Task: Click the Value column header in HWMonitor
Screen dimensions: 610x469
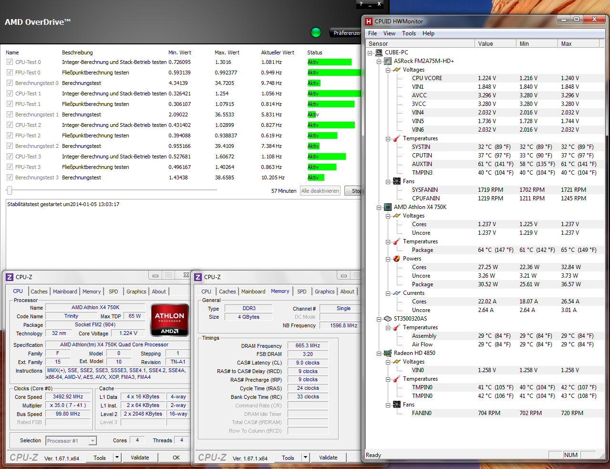Action: pos(495,43)
